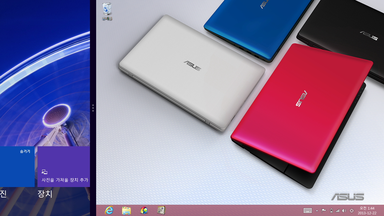Image resolution: width=384 pixels, height=216 pixels.
Task: Open File Explorer from the taskbar
Action: pyautogui.click(x=127, y=210)
